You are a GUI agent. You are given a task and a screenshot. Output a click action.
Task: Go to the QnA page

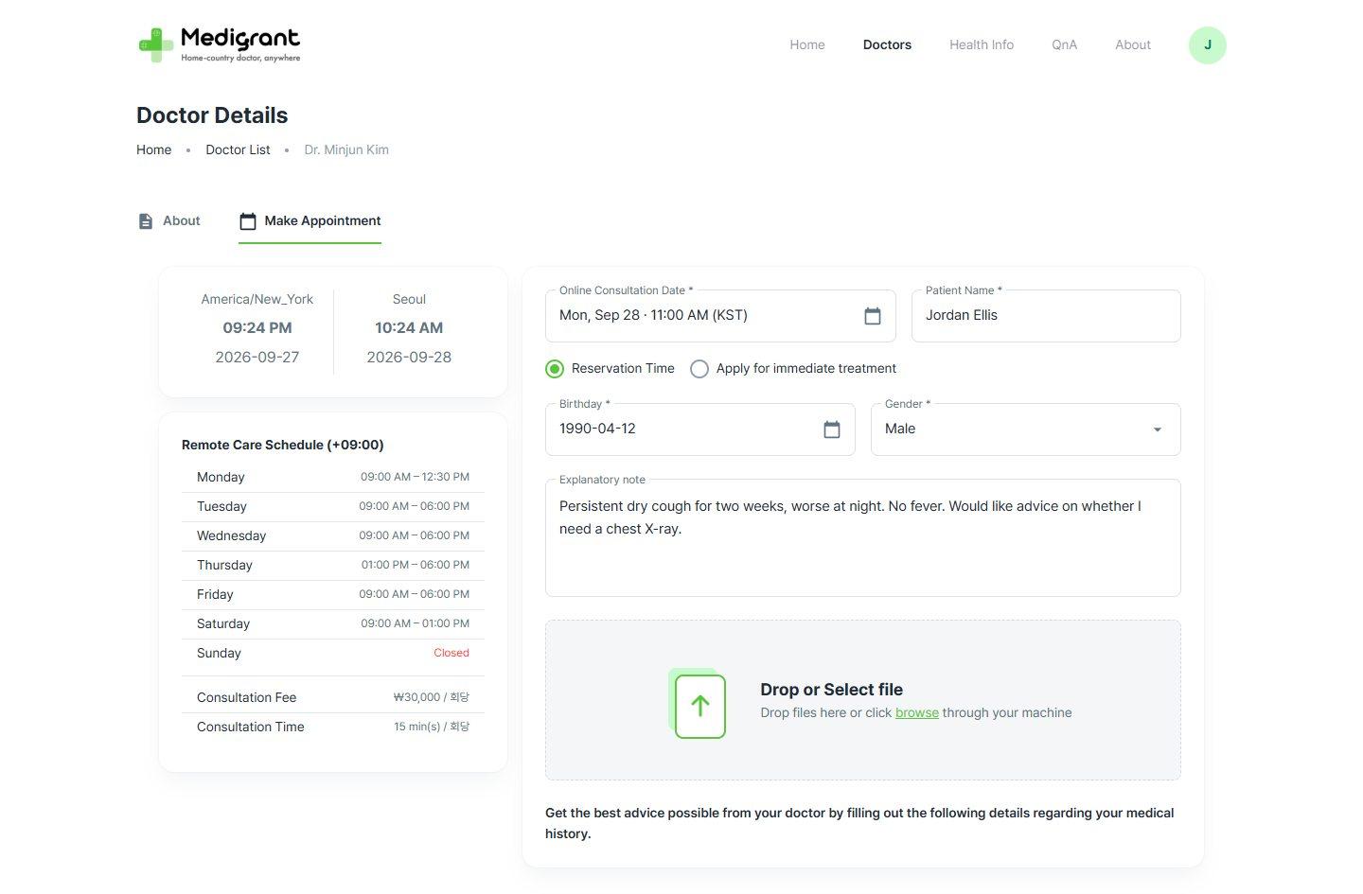[1064, 44]
